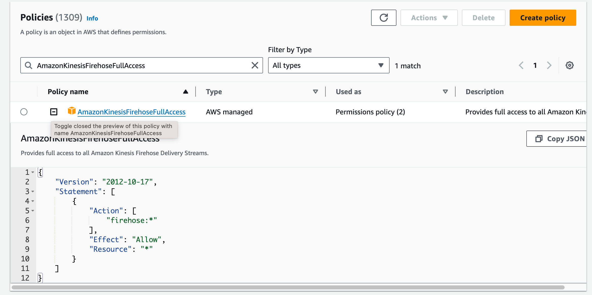Screen dimensions: 592x295
Task: Click the Description column header
Action: point(485,92)
